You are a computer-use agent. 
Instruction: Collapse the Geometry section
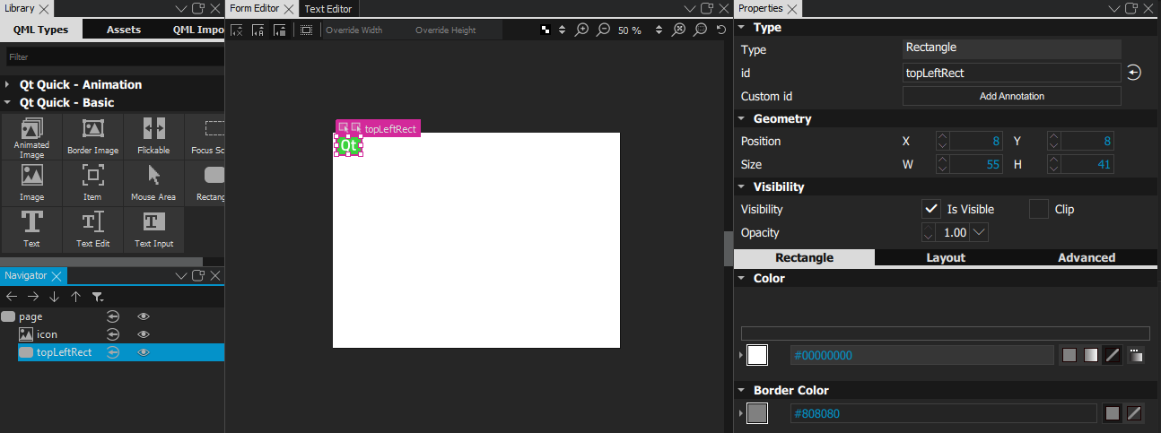click(742, 118)
